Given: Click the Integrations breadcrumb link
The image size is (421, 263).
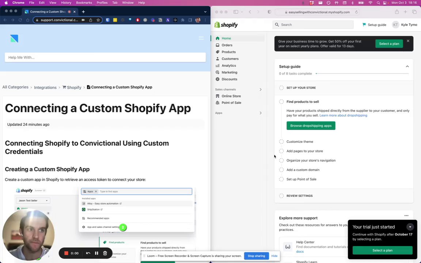Looking at the screenshot, I should (x=45, y=88).
